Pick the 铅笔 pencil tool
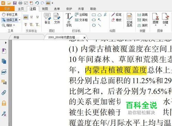The image size is (172, 126). click(116, 14)
